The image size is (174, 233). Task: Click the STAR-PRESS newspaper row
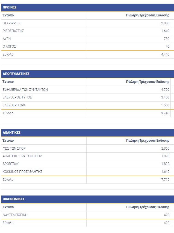[x=12, y=23]
